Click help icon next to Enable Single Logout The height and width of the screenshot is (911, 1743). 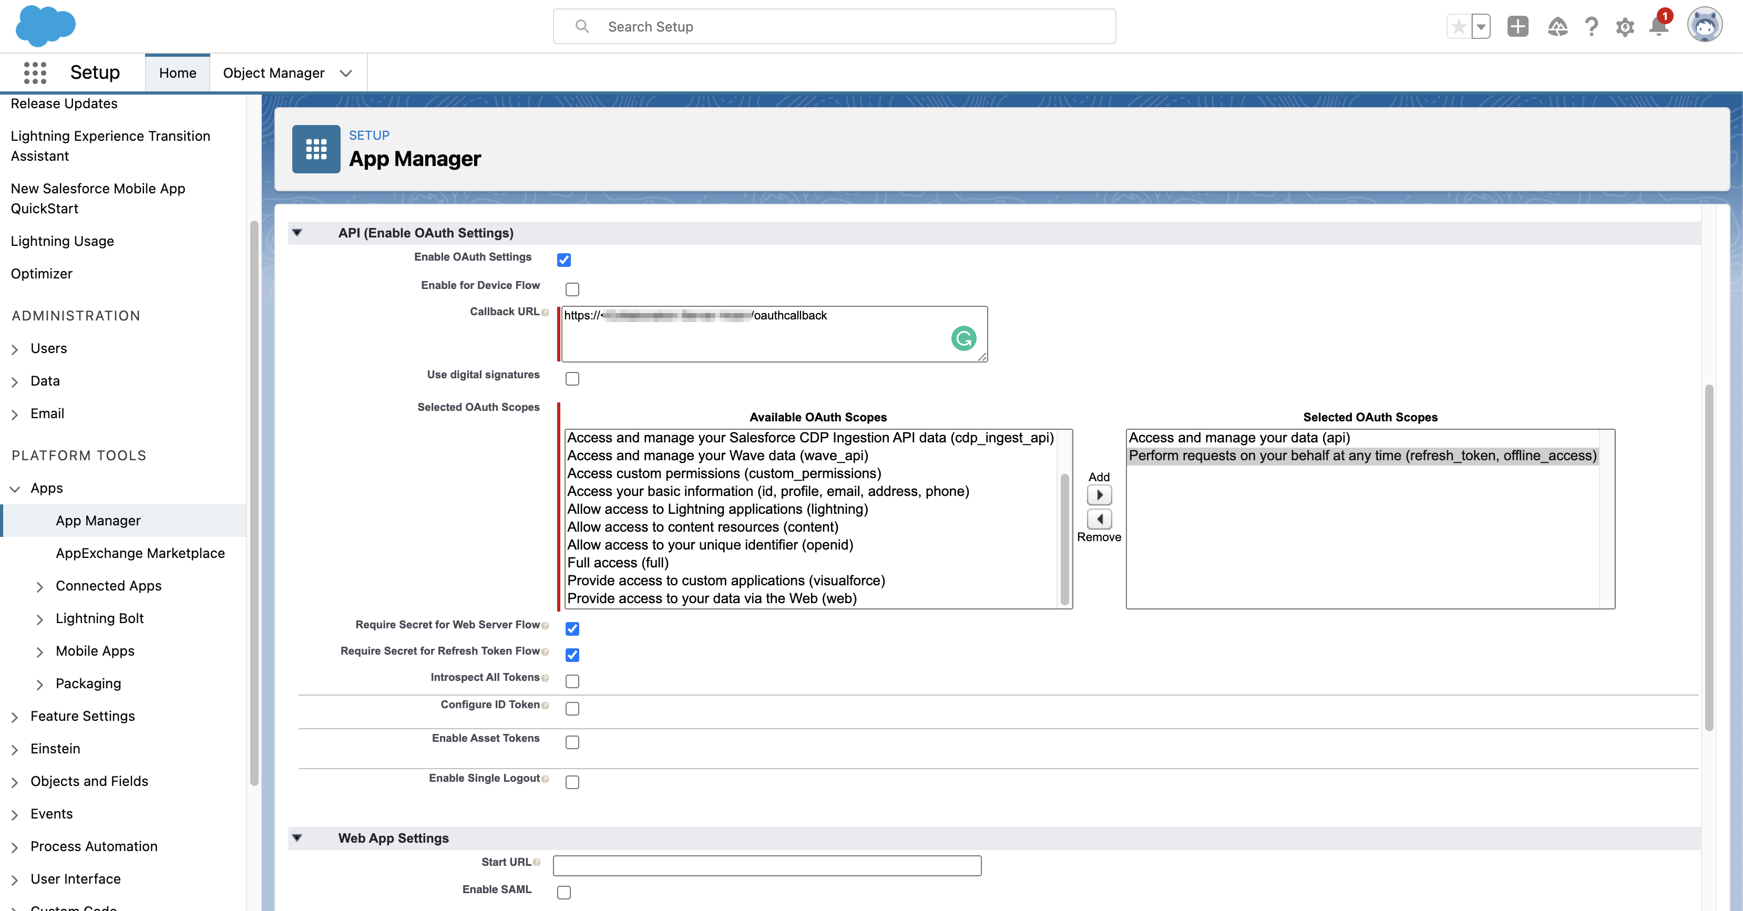coord(546,779)
